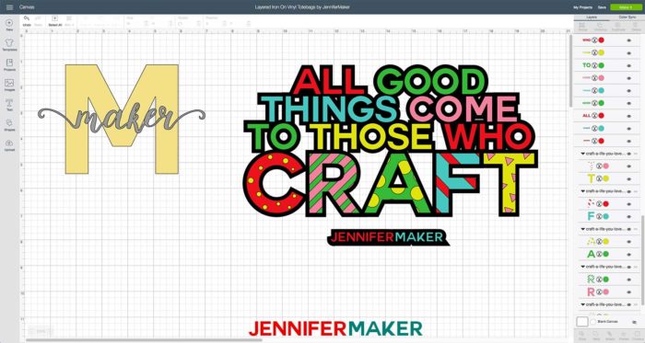Hide the red ALL layer

pos(629,116)
